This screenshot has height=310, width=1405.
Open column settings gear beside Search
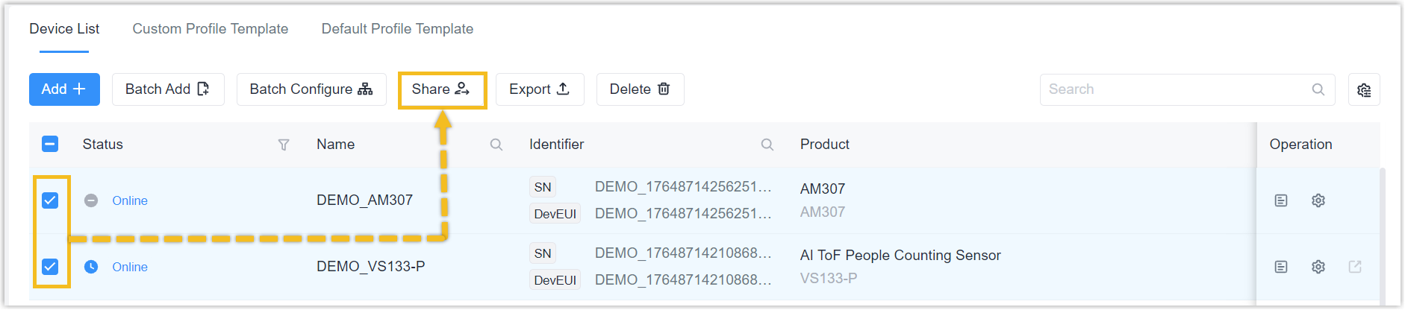point(1364,89)
